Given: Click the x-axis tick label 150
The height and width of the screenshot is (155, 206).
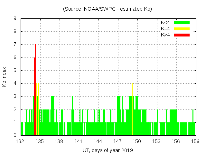Looking at the screenshot, I should coord(137,141).
